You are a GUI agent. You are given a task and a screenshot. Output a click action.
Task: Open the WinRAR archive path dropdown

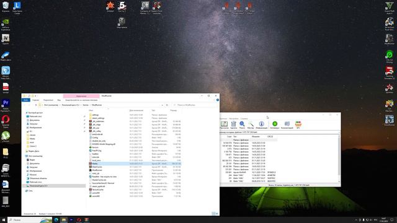pyautogui.click(x=339, y=132)
